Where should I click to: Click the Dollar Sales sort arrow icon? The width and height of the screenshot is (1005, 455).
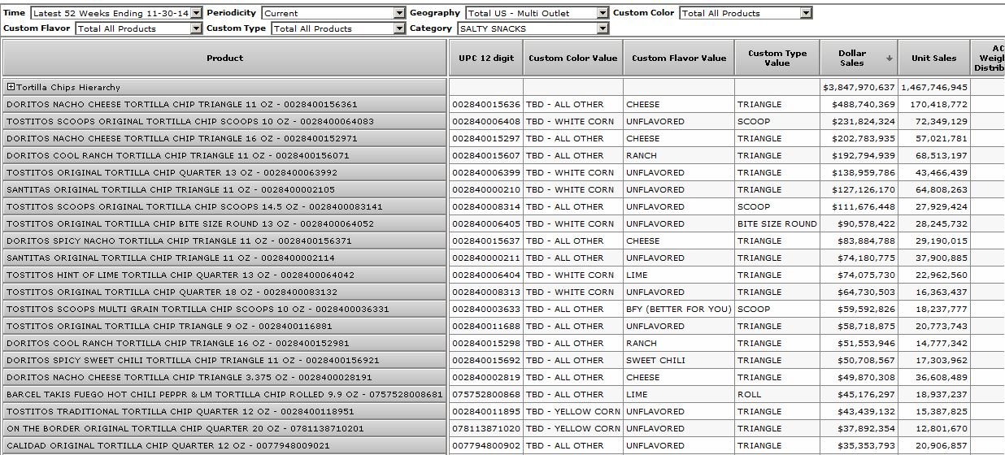[889, 58]
